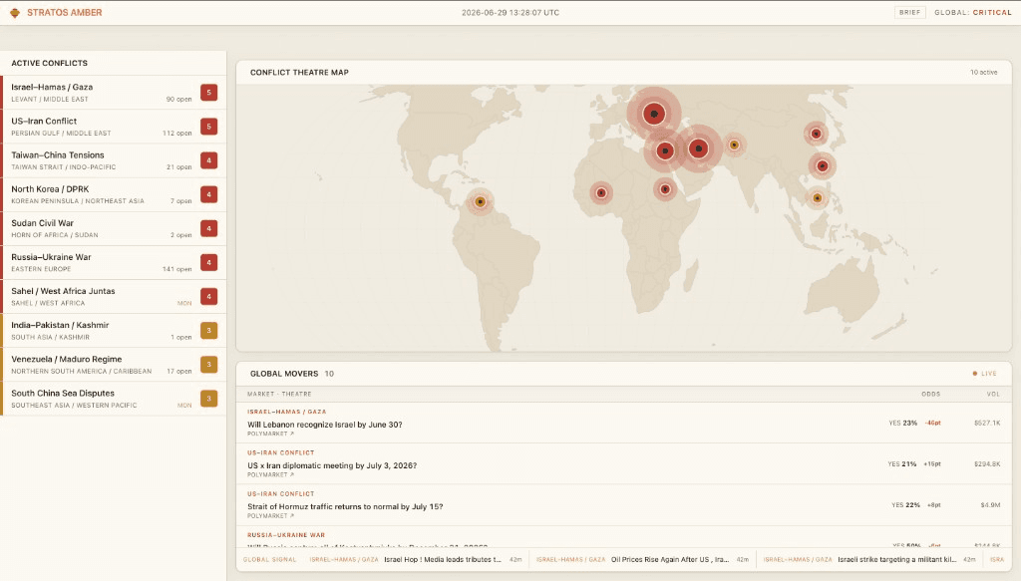Open the India–Pakistan / Kashmir entry

pos(114,331)
